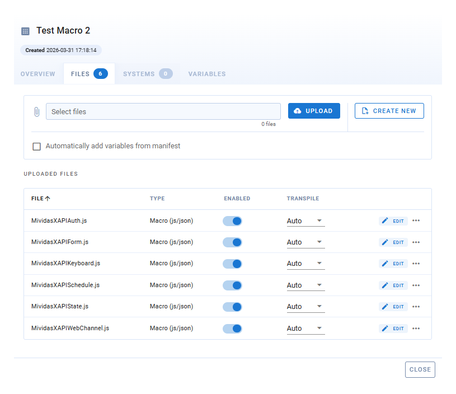Image resolution: width=456 pixels, height=394 pixels.
Task: Toggle off MividasXAPISchedule.js enabled switch
Action: [x=233, y=285]
